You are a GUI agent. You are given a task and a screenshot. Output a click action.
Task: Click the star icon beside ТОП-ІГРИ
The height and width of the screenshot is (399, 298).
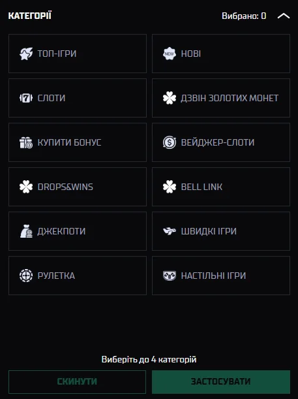[x=26, y=54]
